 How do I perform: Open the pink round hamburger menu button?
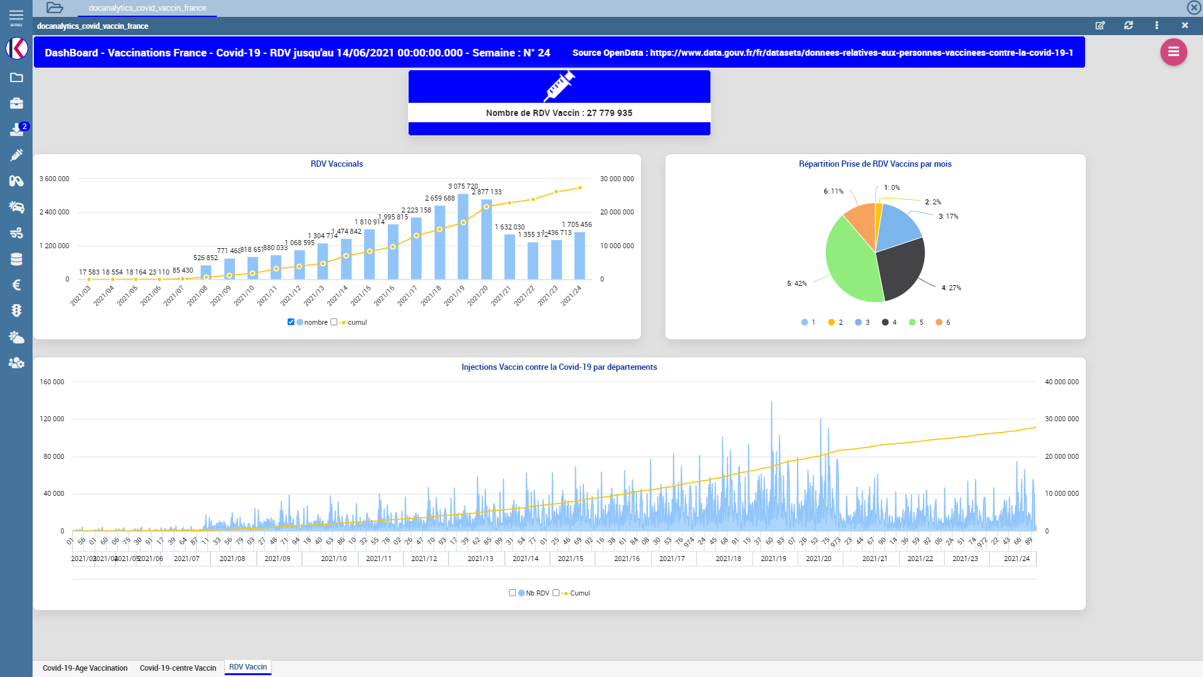(1174, 52)
